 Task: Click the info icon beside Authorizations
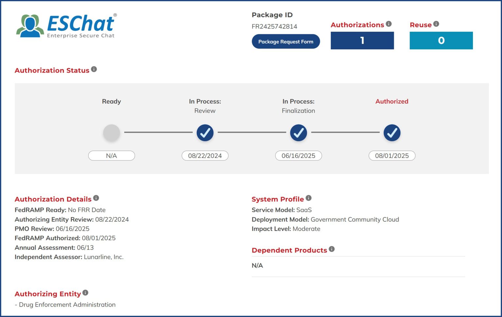389,24
